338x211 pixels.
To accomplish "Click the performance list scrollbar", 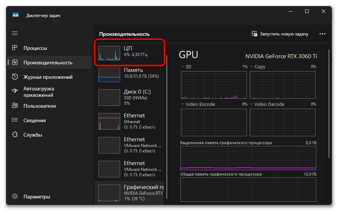I will [x=167, y=127].
